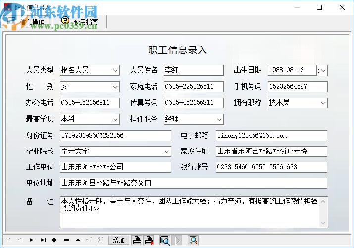354x248 pixels.
Task: Click the 银行账号 input field
Action: pyautogui.click(x=271, y=167)
